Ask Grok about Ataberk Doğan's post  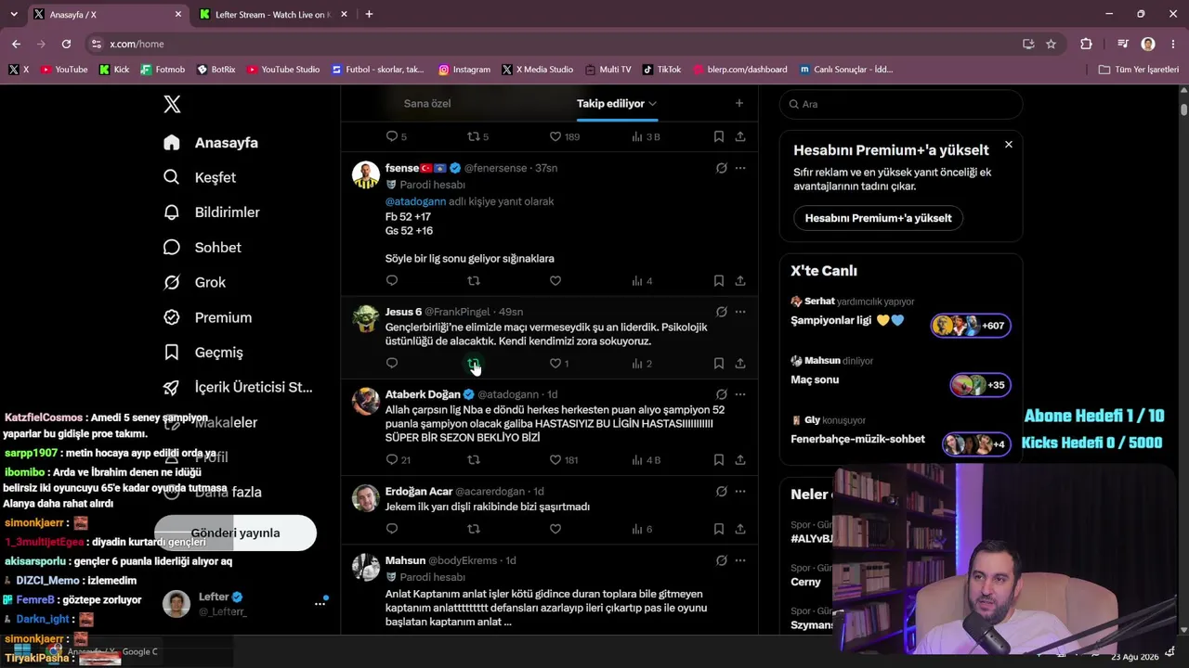tap(721, 394)
